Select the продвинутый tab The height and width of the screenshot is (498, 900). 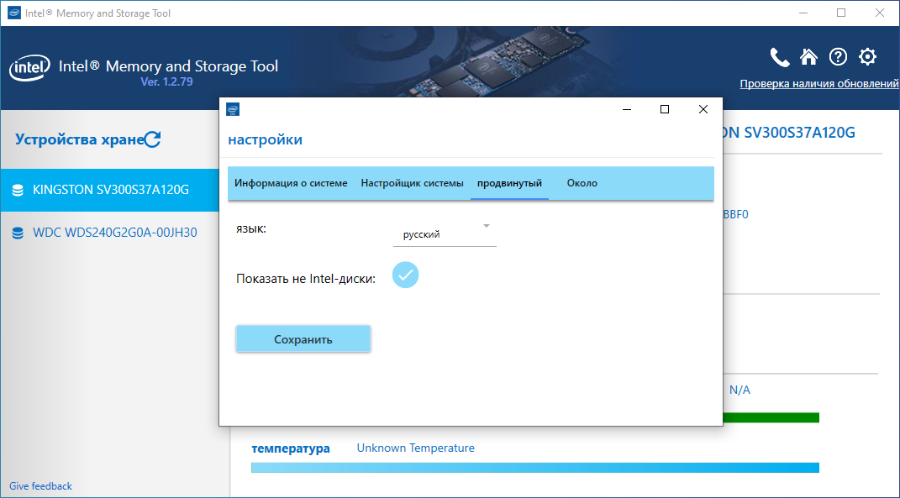(510, 183)
